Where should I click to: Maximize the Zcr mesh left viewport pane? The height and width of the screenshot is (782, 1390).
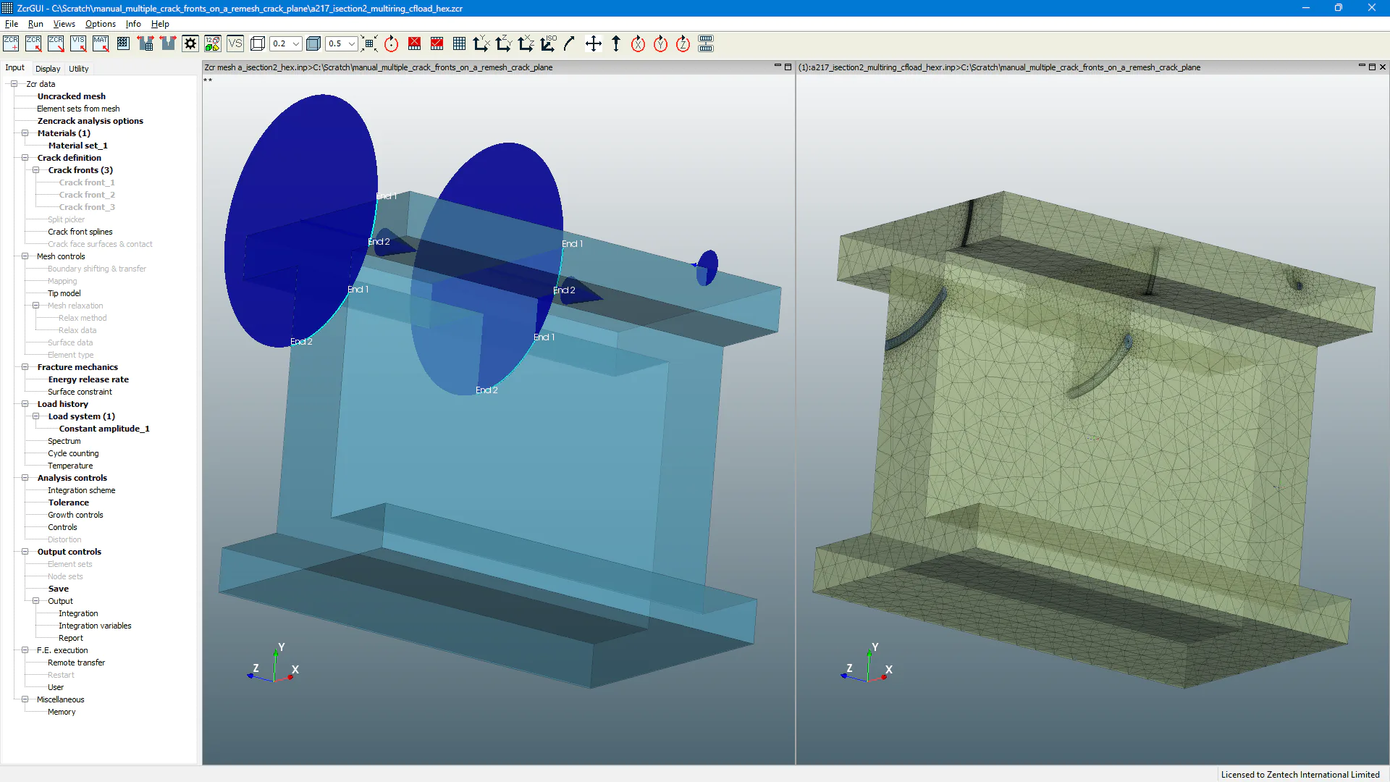click(788, 67)
